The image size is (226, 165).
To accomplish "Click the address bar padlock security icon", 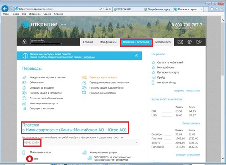I will [x=107, y=9].
